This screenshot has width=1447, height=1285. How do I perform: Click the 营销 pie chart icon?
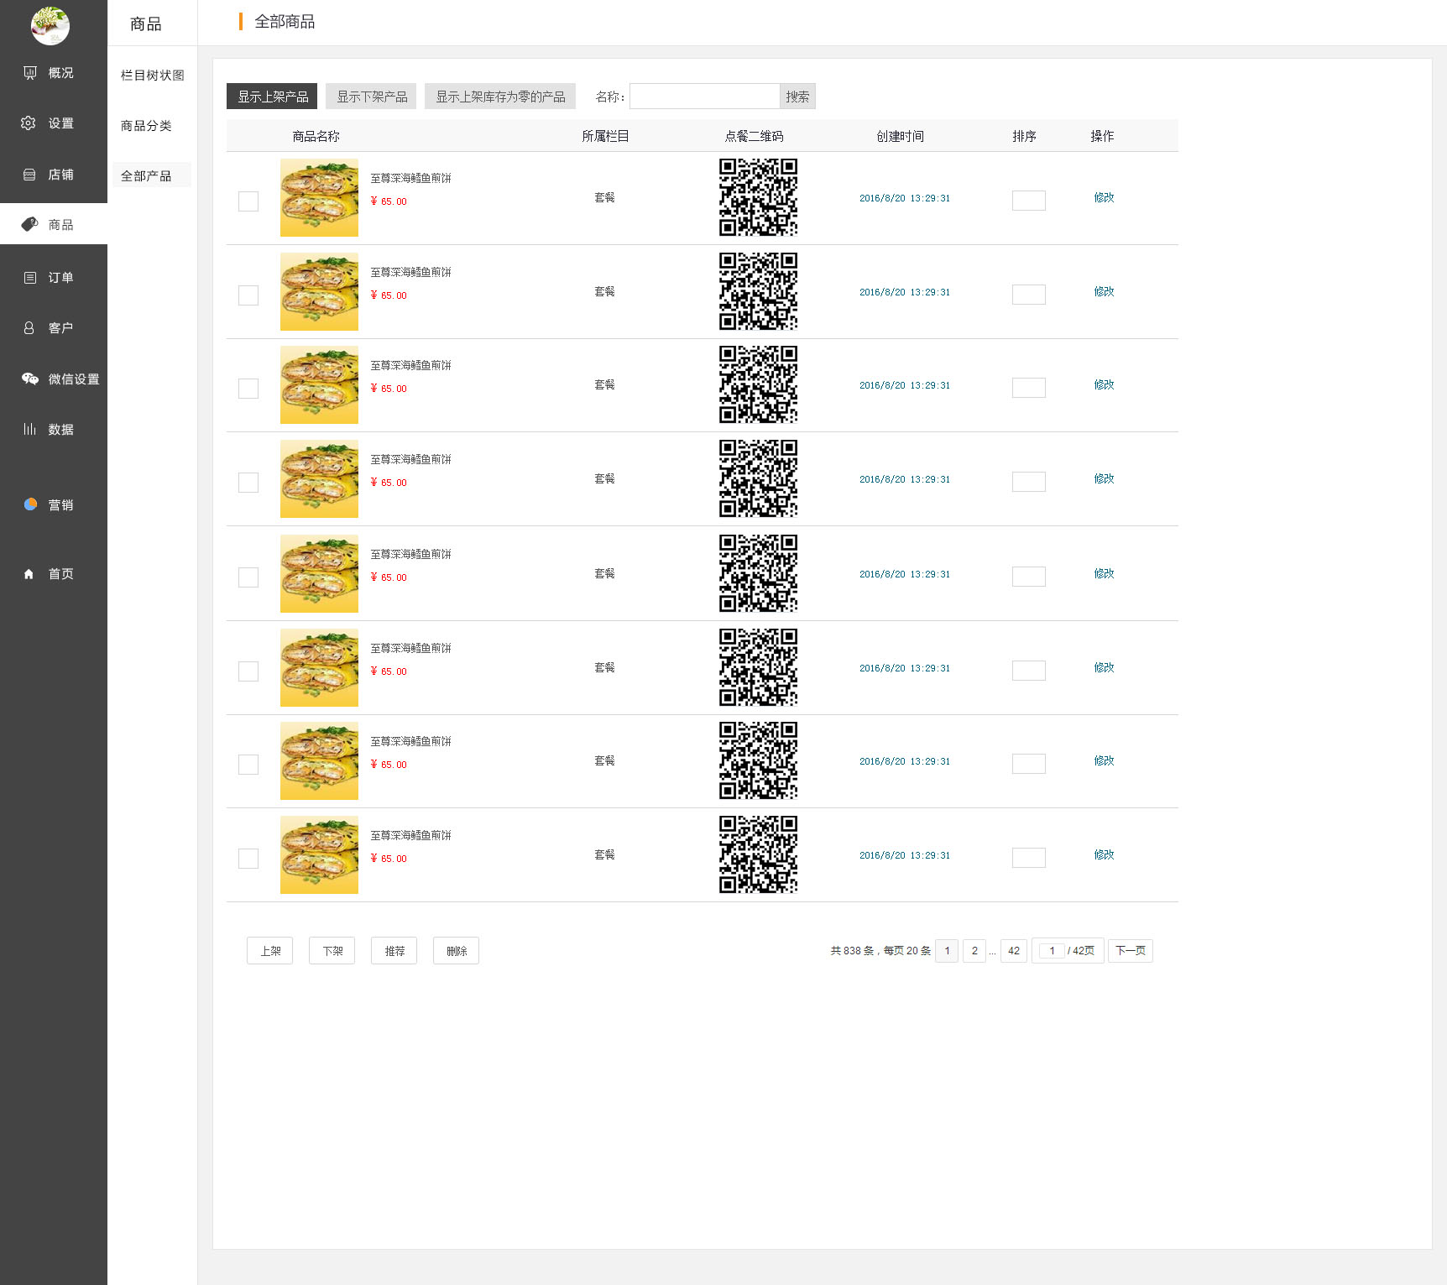coord(30,504)
